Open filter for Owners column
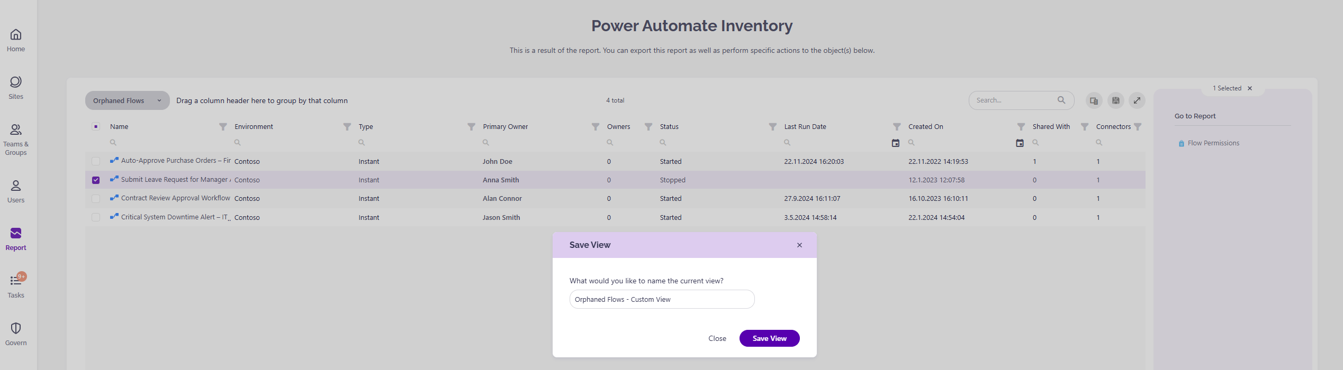The height and width of the screenshot is (370, 1343). coord(648,127)
